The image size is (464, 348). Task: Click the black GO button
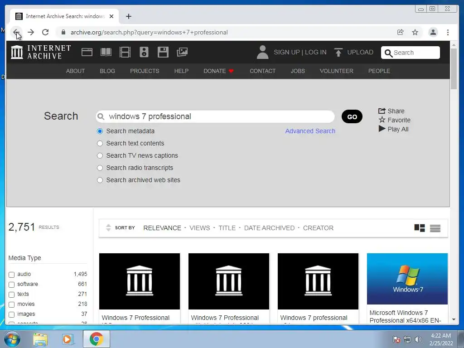click(352, 116)
